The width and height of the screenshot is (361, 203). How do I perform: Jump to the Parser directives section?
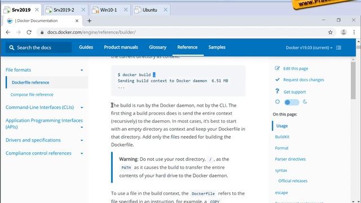290,159
